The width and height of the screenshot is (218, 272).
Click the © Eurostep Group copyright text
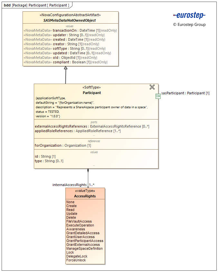click(x=189, y=25)
